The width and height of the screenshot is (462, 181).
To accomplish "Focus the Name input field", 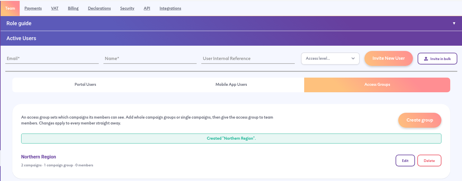I will pyautogui.click(x=150, y=59).
